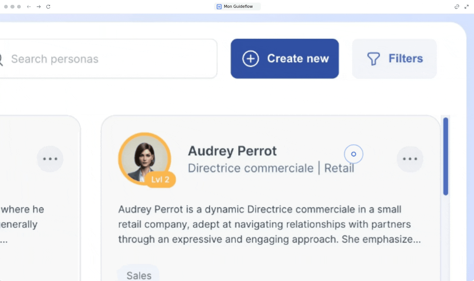474x281 pixels.
Task: Open the Filters panel
Action: pos(394,59)
